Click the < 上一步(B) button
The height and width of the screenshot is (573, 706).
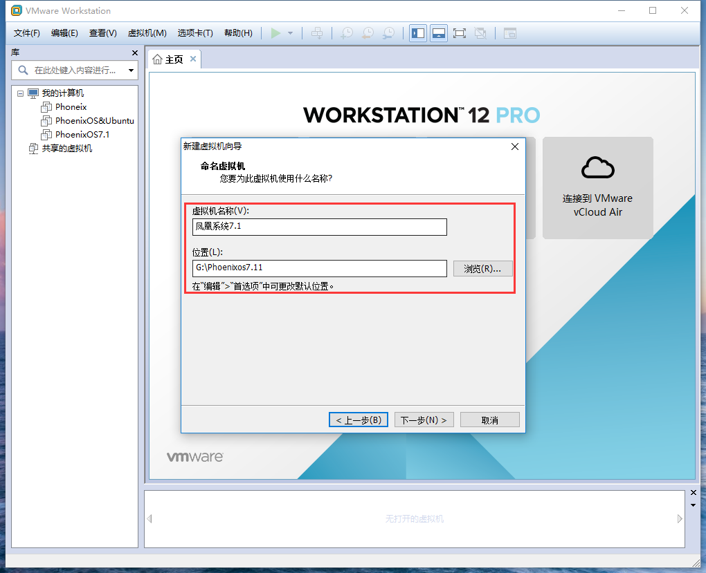(359, 420)
